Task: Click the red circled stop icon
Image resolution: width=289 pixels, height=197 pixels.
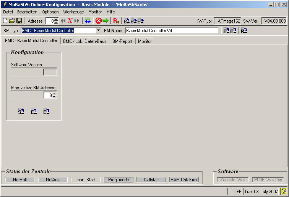Action: click(x=98, y=21)
